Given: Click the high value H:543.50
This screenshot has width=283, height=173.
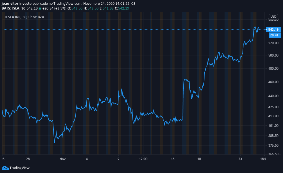Looking at the screenshot, I should [91, 8].
